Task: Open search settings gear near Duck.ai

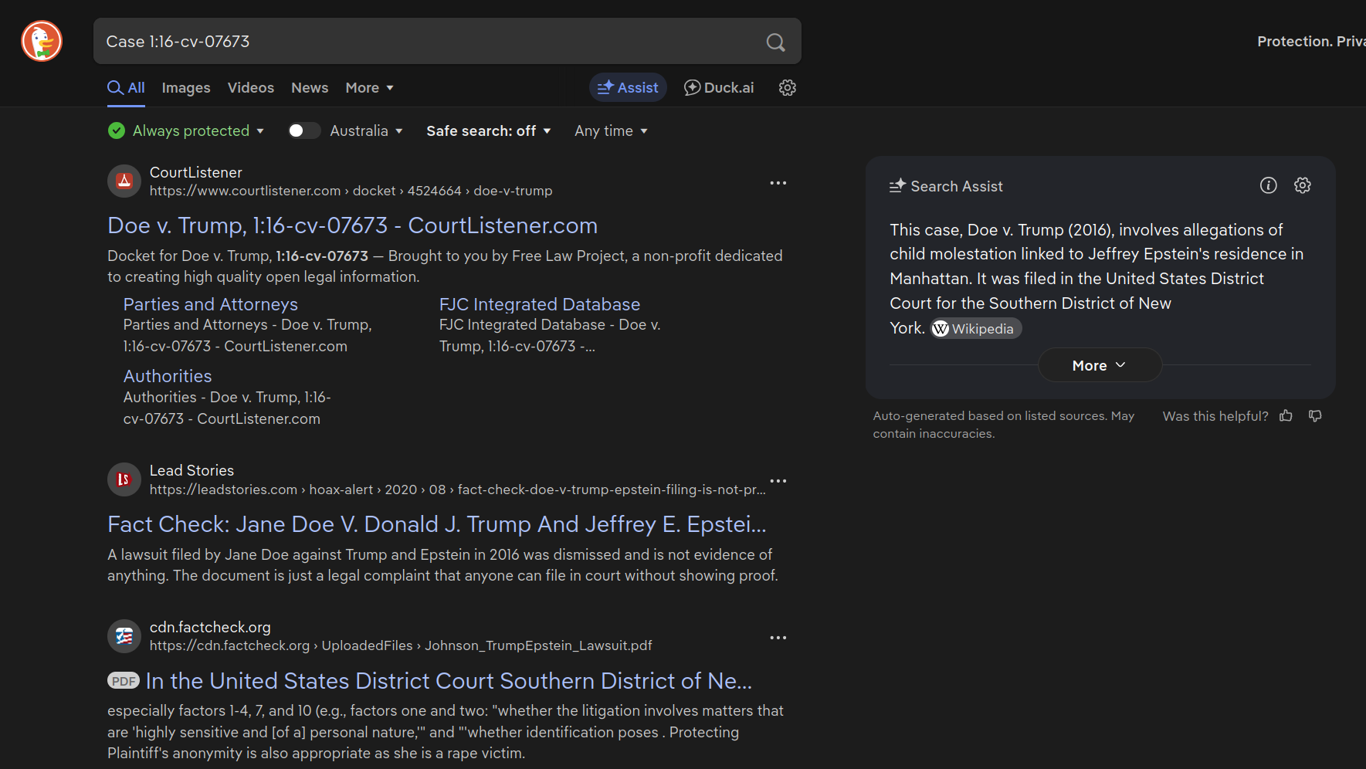Action: point(787,88)
